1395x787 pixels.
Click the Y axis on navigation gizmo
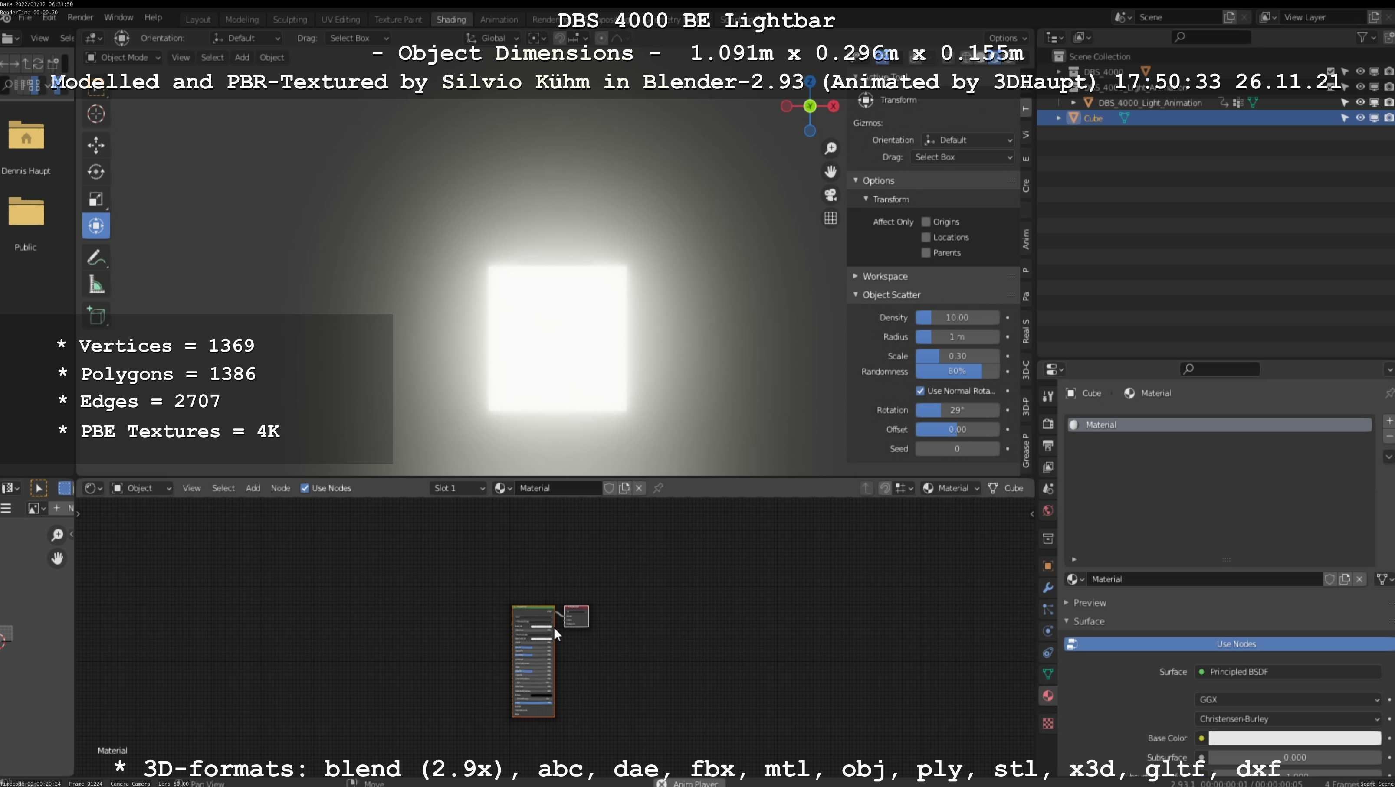coord(810,106)
